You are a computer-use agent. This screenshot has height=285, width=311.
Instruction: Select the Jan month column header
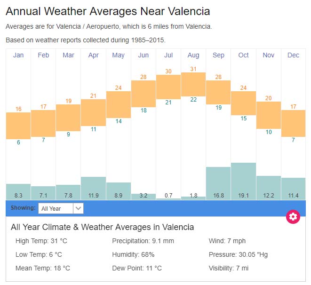click(x=18, y=55)
